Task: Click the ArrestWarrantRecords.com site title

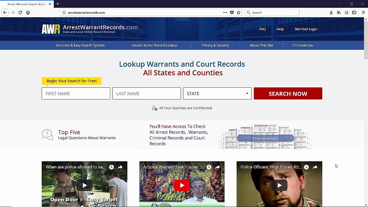Action: click(x=100, y=27)
